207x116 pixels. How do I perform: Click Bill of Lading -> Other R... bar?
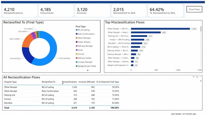135,47
